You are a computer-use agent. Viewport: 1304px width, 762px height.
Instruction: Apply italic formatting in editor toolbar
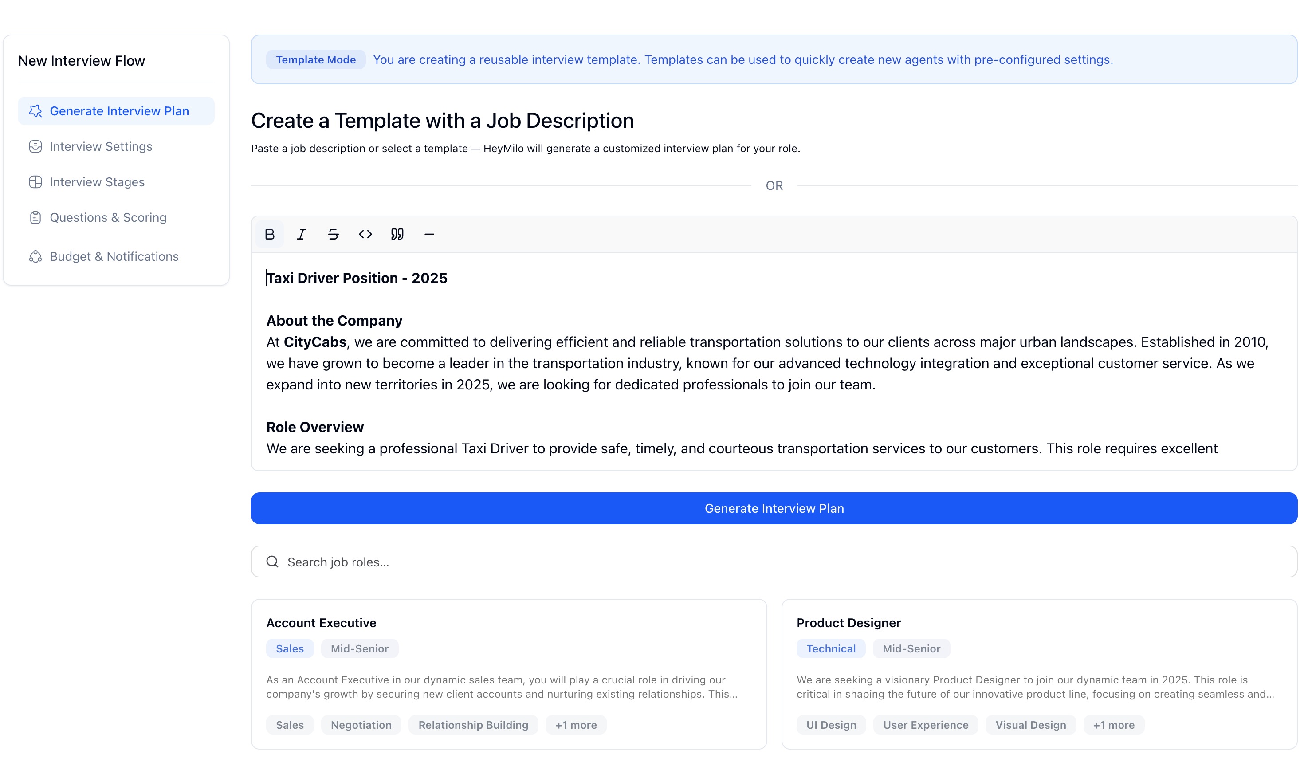click(x=301, y=234)
